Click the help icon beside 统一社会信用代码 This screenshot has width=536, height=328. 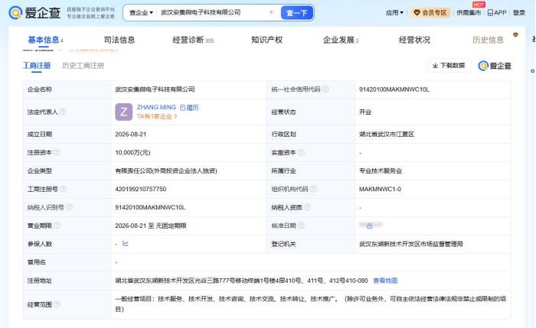pyautogui.click(x=325, y=89)
